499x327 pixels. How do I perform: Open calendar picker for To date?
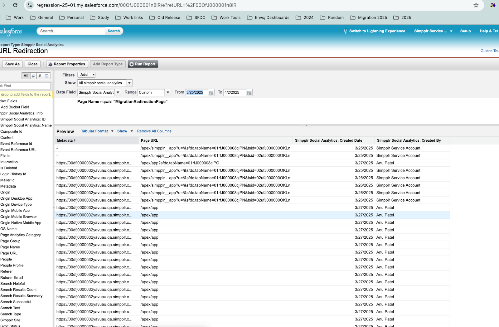[249, 93]
